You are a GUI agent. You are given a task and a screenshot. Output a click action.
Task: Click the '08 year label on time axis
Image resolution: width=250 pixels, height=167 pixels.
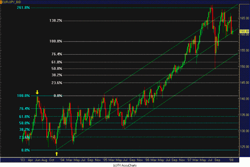click(231, 160)
